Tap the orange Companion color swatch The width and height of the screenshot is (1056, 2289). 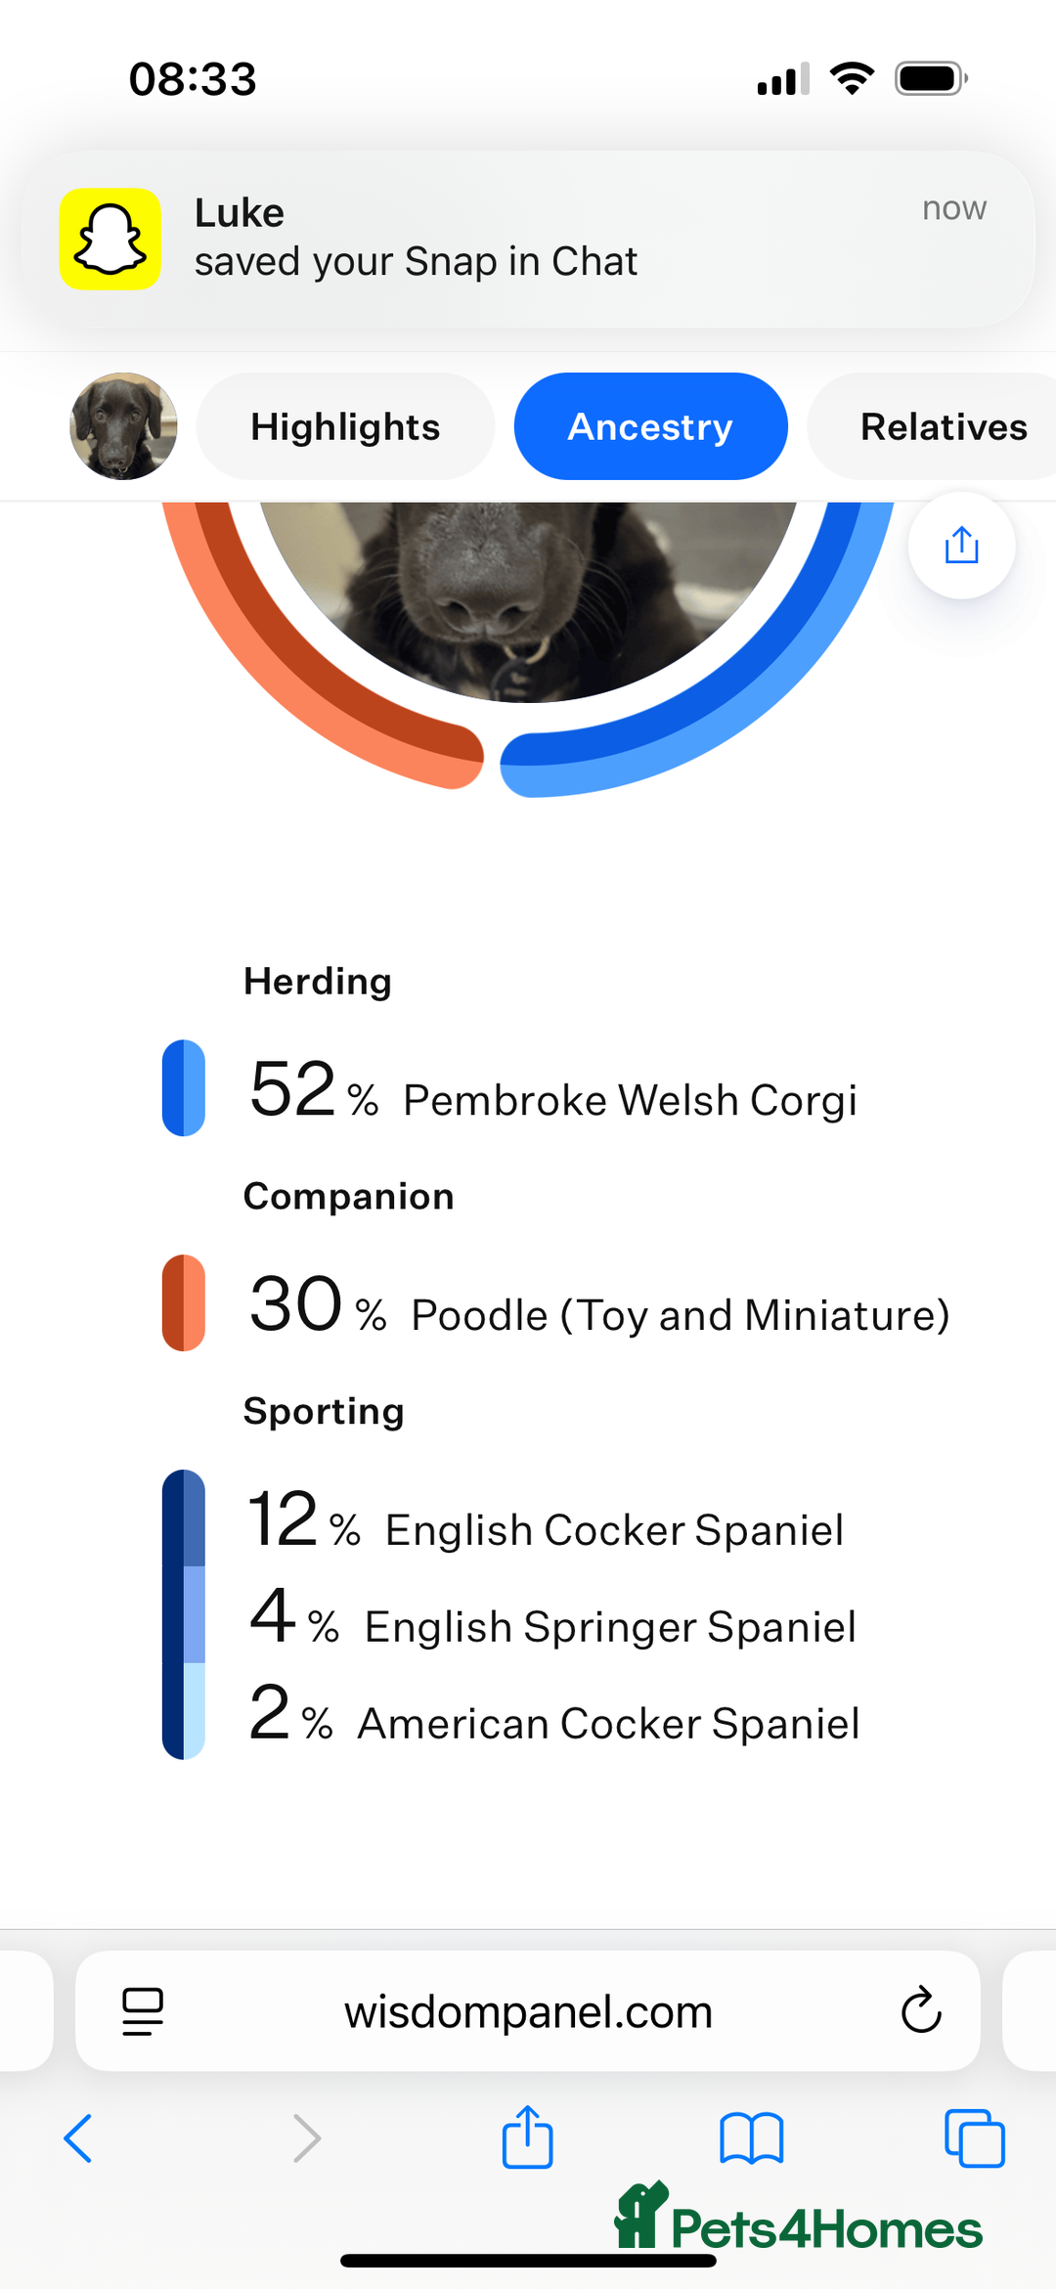coord(184,1302)
